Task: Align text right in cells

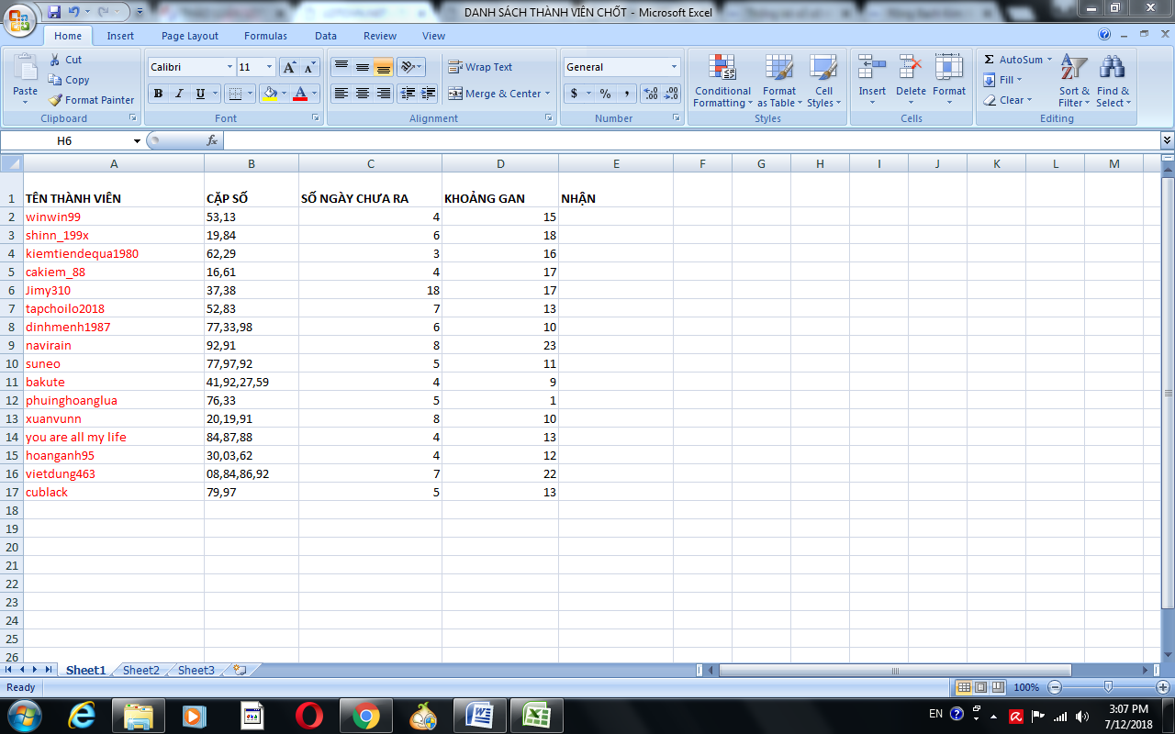Action: [383, 94]
